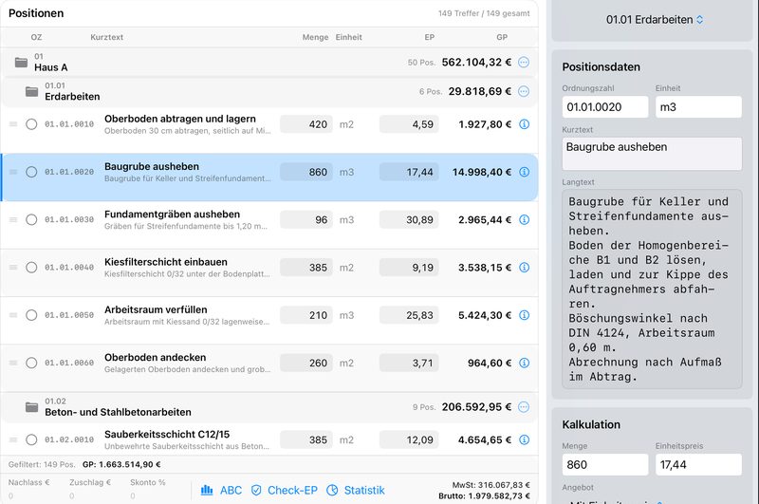Open info for Oberboden abtragen und lagern
Screen dimensions: 759x504
(x=524, y=124)
